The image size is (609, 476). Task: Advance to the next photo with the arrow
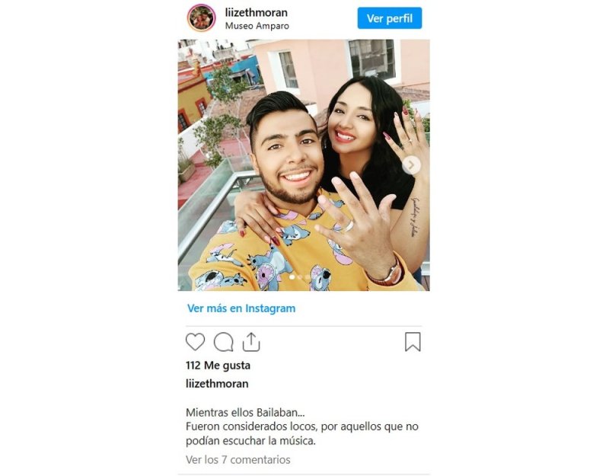click(411, 165)
